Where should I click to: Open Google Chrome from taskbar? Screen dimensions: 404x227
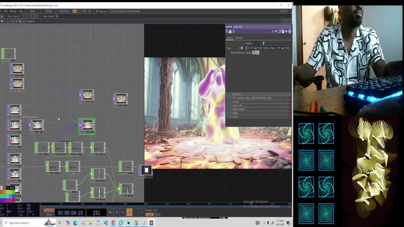(113, 223)
